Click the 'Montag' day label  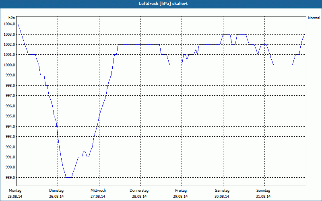15,191
